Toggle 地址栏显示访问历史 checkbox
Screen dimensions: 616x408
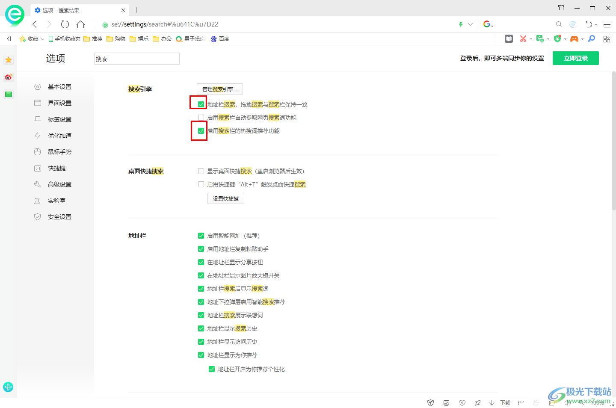point(201,342)
